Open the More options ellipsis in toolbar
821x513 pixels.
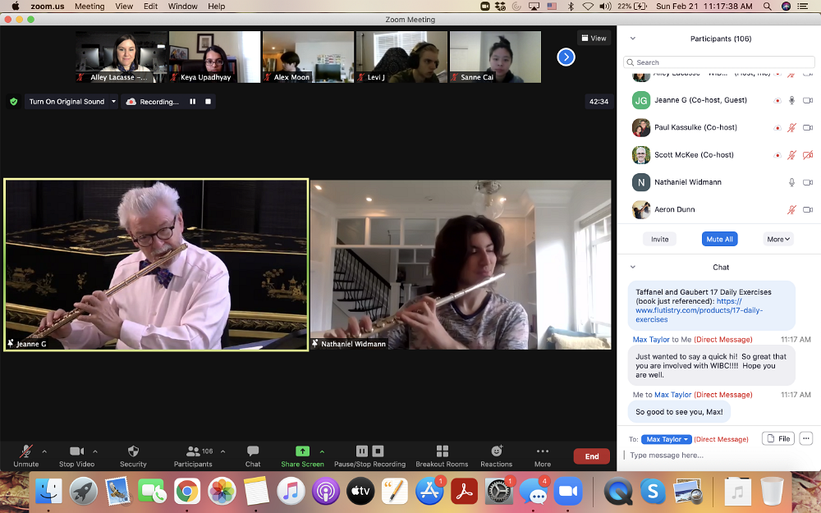coord(543,451)
